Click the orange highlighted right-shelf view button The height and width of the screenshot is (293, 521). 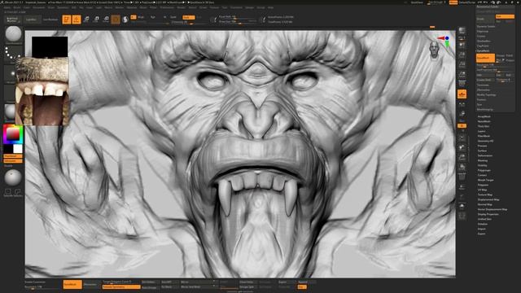click(462, 94)
